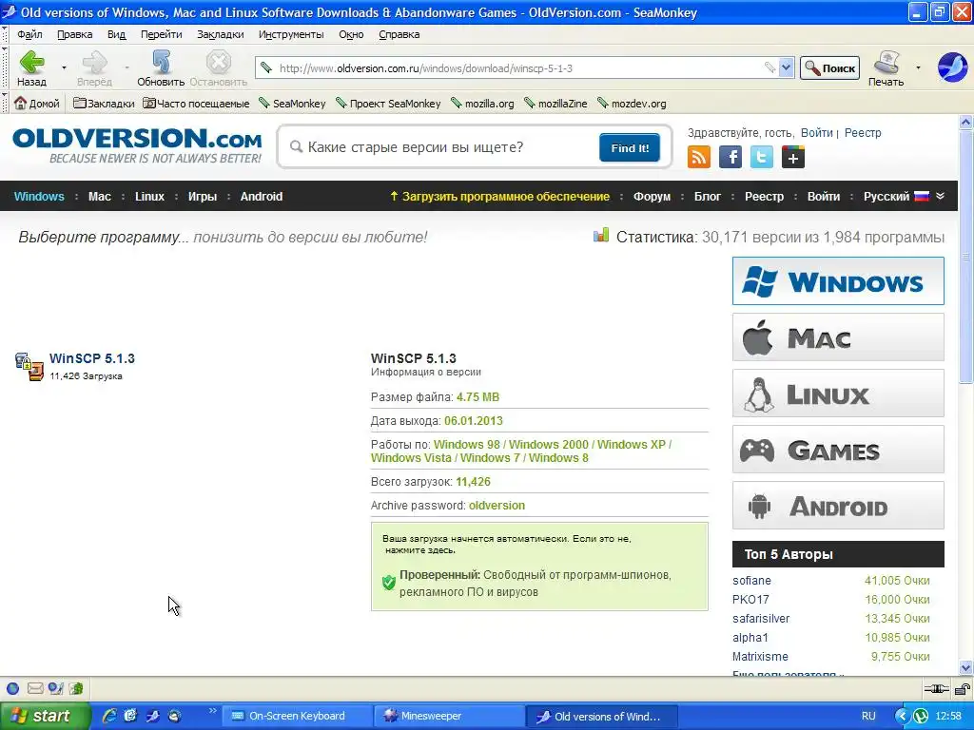
Task: Click the Android platform banner
Action: [838, 506]
